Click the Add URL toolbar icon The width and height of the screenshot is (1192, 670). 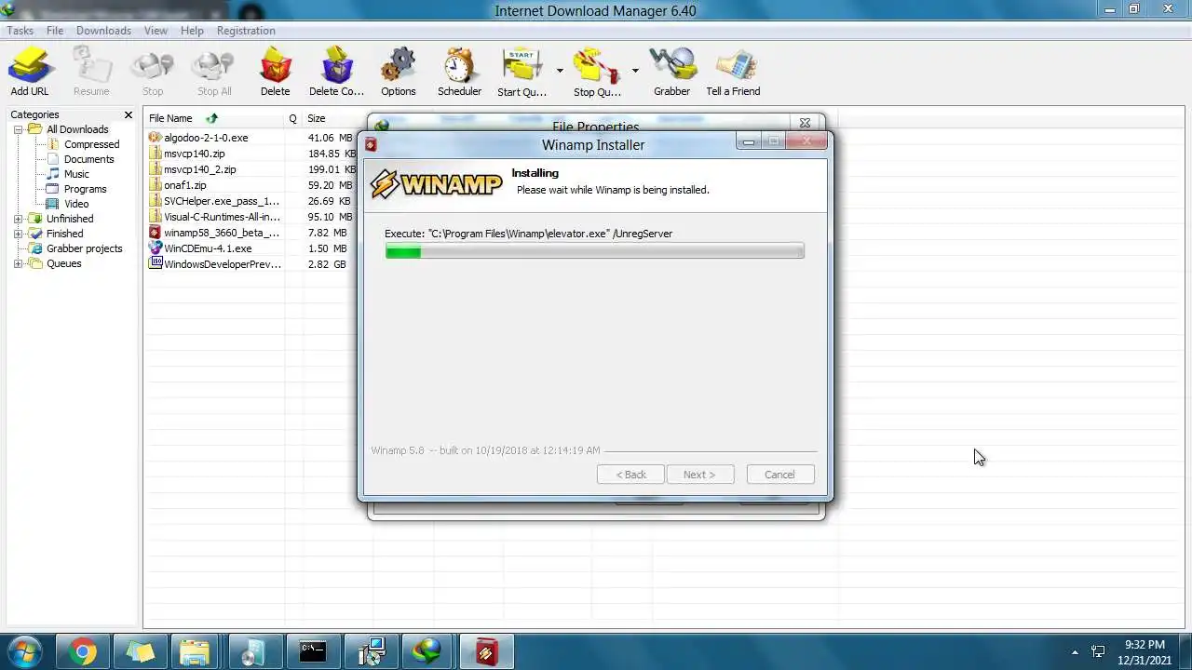(x=30, y=73)
